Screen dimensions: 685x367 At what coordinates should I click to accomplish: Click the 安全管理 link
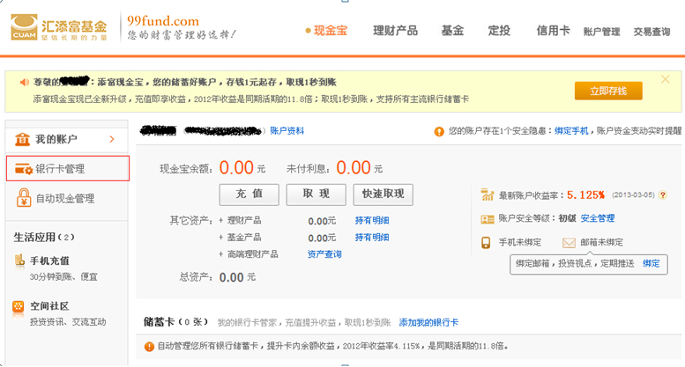click(x=598, y=218)
